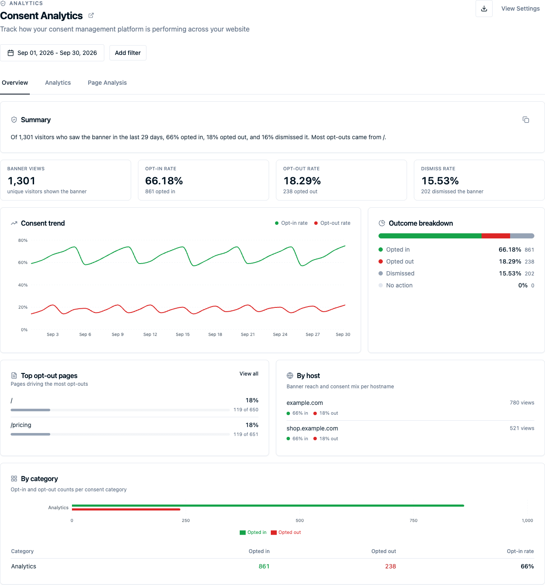Open the external link icon beside Consent Analytics
545x585 pixels.
point(91,15)
